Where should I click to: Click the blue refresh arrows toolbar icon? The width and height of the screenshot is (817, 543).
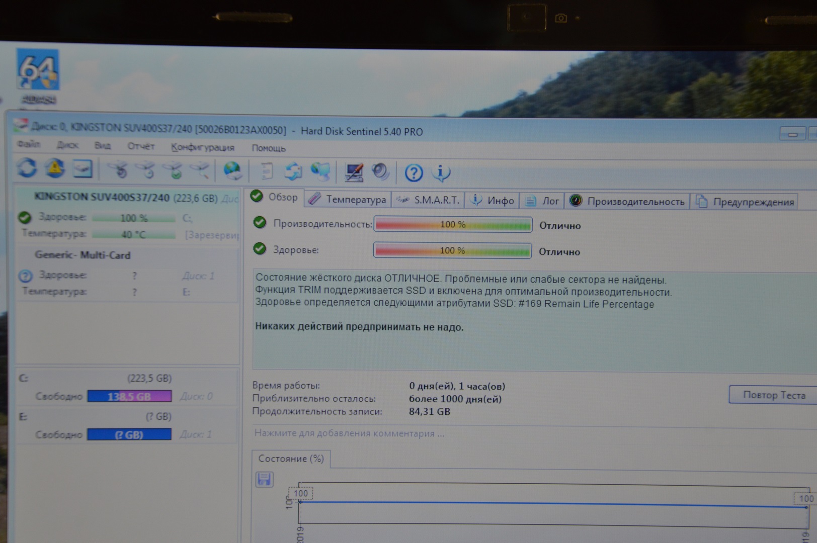(27, 168)
